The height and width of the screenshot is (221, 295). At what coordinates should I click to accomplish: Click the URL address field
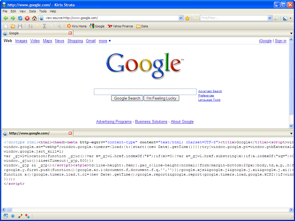111,18
